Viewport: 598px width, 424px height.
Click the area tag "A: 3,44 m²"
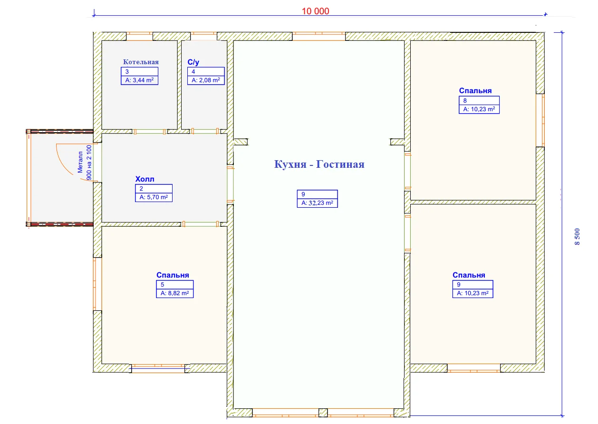140,80
